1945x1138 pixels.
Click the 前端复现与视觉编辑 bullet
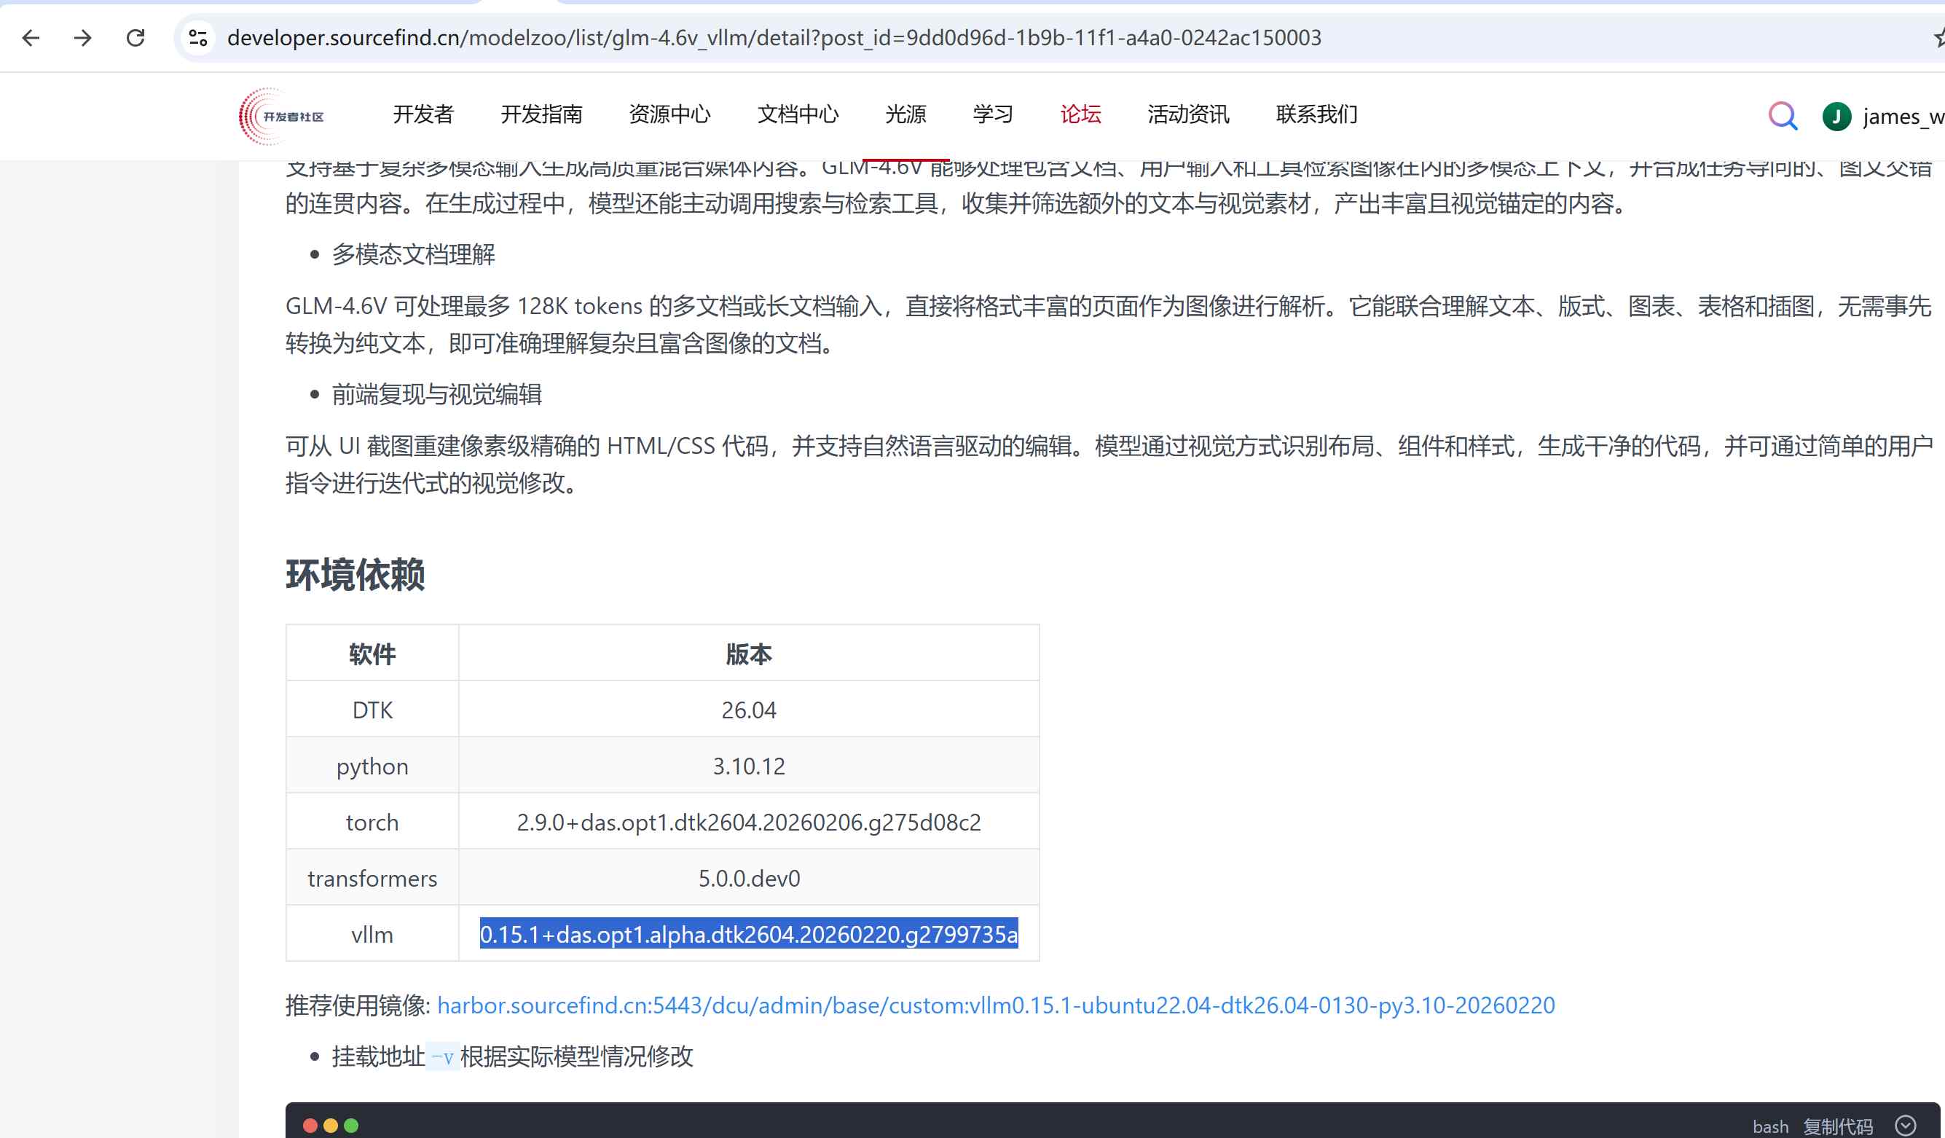(x=437, y=393)
